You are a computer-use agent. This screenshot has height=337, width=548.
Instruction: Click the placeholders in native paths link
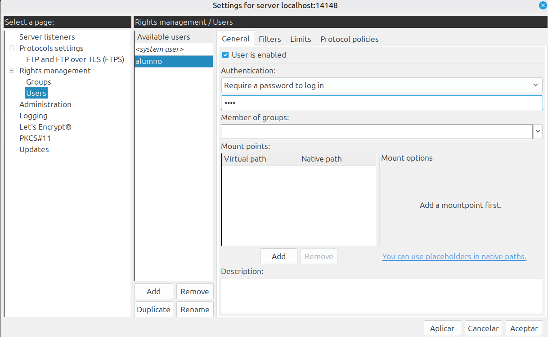pyautogui.click(x=454, y=256)
